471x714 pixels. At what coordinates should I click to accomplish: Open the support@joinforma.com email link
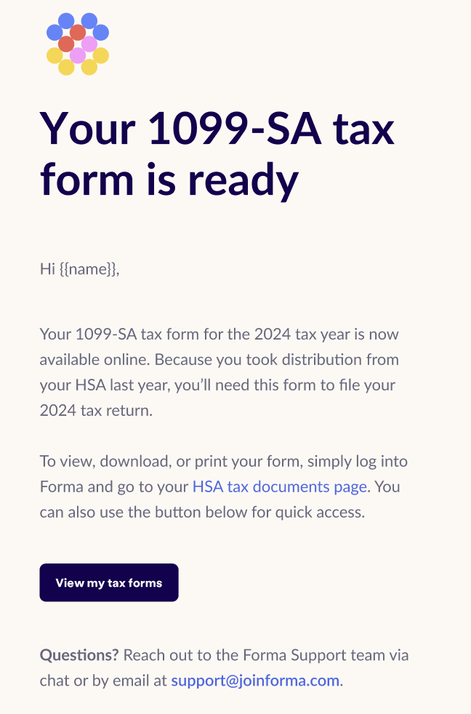[x=255, y=681]
